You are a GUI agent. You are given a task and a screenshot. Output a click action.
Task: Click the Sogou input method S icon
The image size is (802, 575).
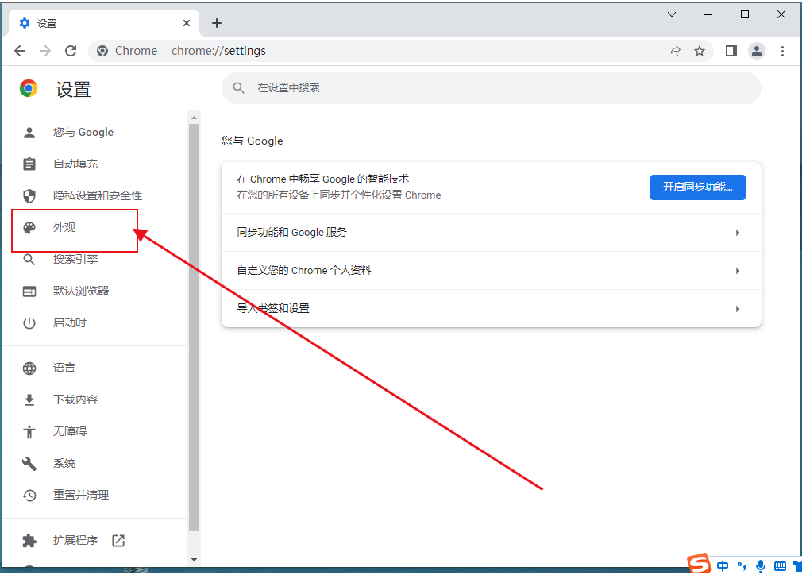700,564
